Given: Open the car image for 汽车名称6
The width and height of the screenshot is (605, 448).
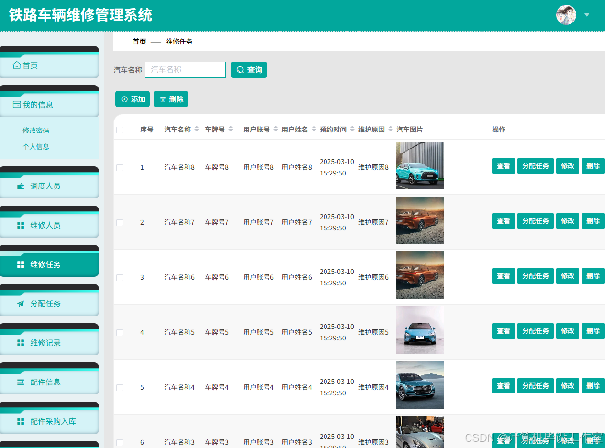Looking at the screenshot, I should tap(420, 275).
